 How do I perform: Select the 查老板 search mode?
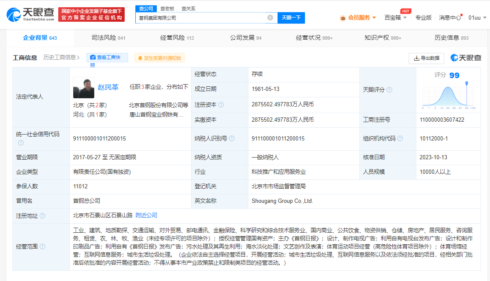pos(167,8)
